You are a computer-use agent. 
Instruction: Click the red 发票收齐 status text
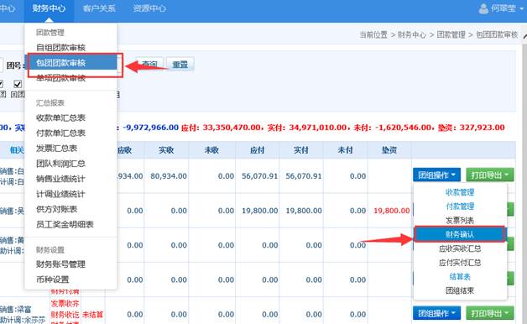point(65,304)
